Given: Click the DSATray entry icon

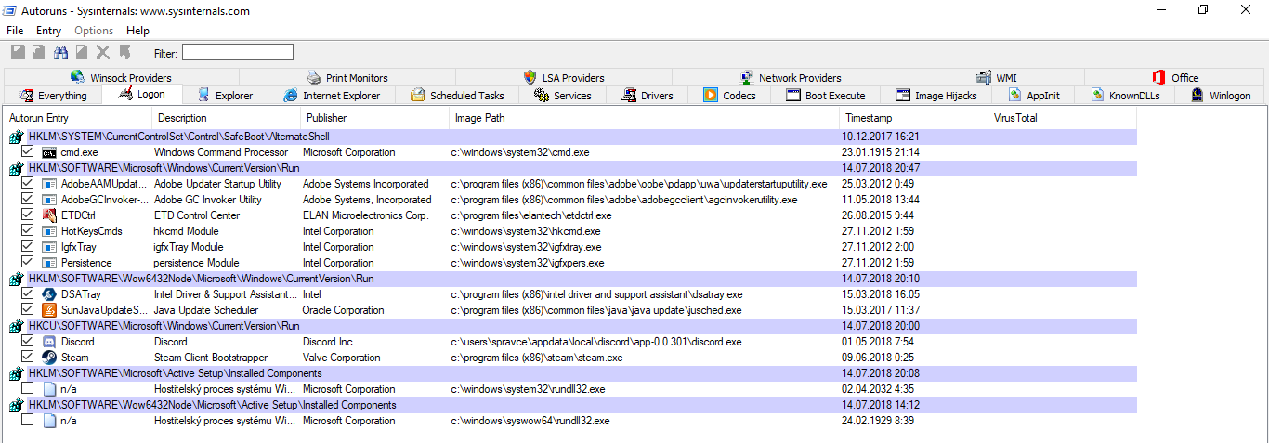Looking at the screenshot, I should (49, 294).
